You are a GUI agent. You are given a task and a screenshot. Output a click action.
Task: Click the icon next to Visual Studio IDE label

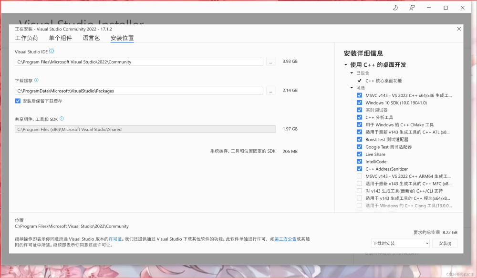52,51
